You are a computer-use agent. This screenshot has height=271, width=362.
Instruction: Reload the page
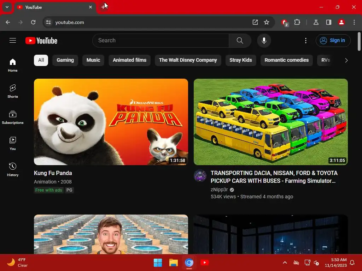pyautogui.click(x=33, y=22)
